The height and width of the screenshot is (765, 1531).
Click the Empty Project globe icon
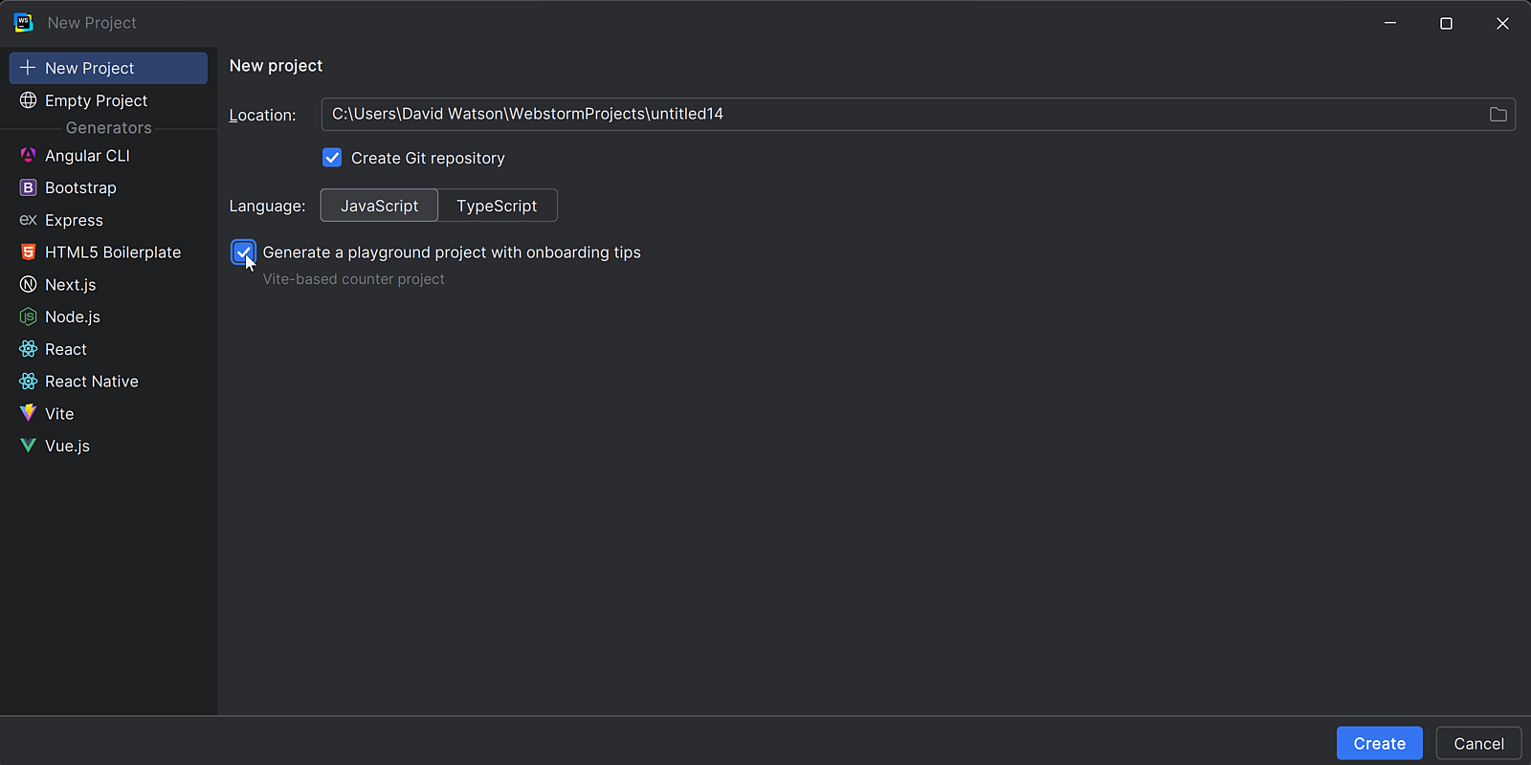click(28, 100)
